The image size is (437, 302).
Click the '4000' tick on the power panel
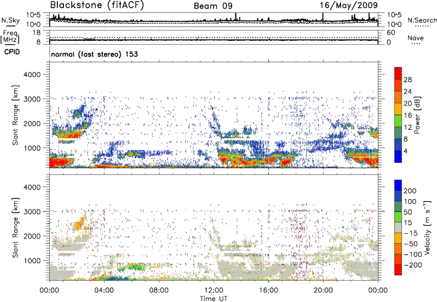point(32,75)
